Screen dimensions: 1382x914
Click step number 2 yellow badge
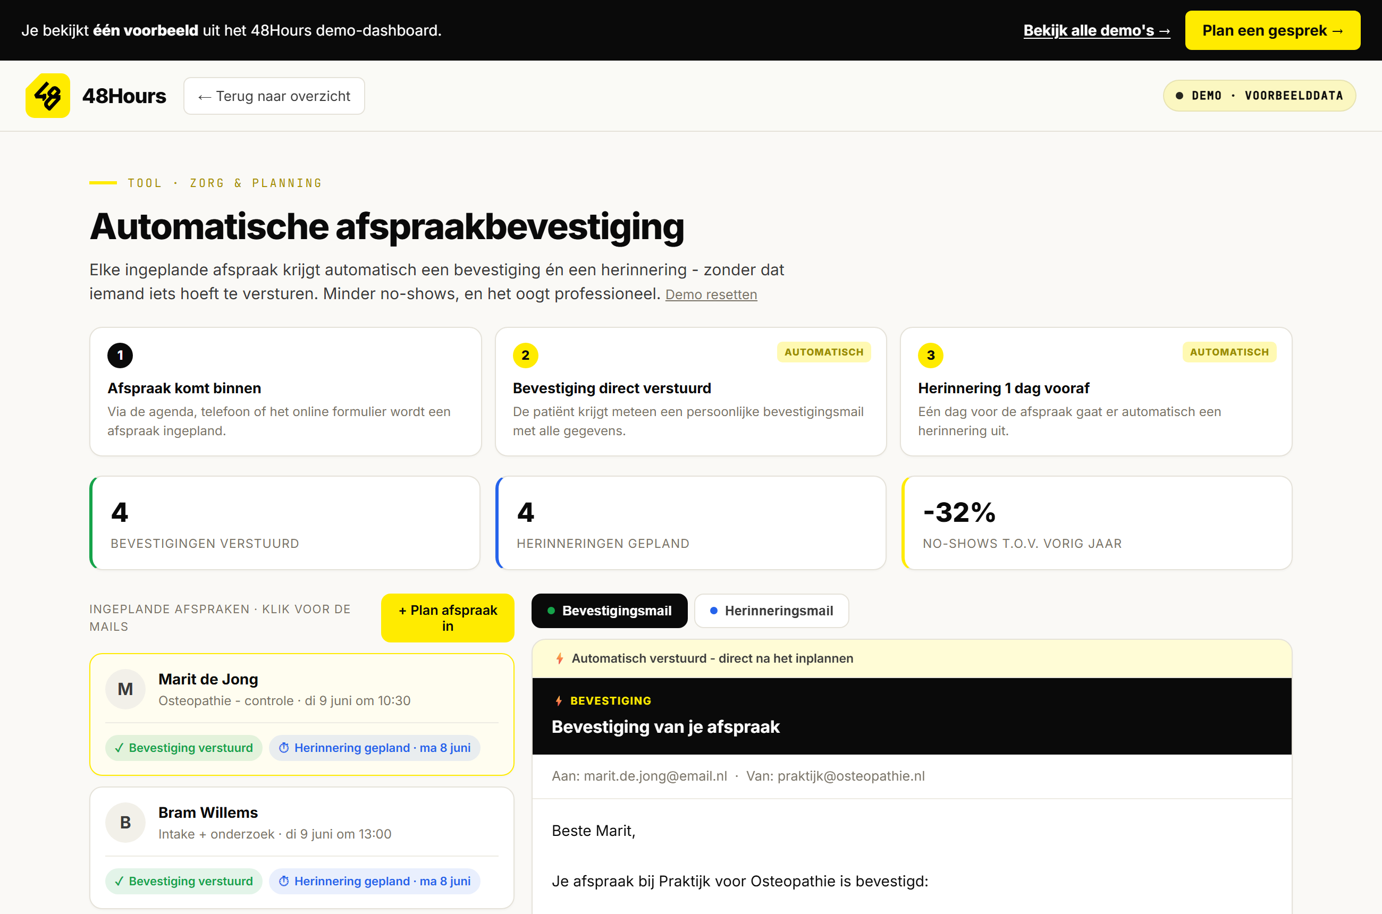(525, 355)
